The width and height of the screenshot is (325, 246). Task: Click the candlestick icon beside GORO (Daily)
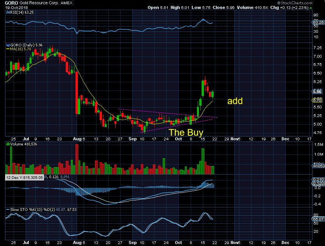coord(8,45)
